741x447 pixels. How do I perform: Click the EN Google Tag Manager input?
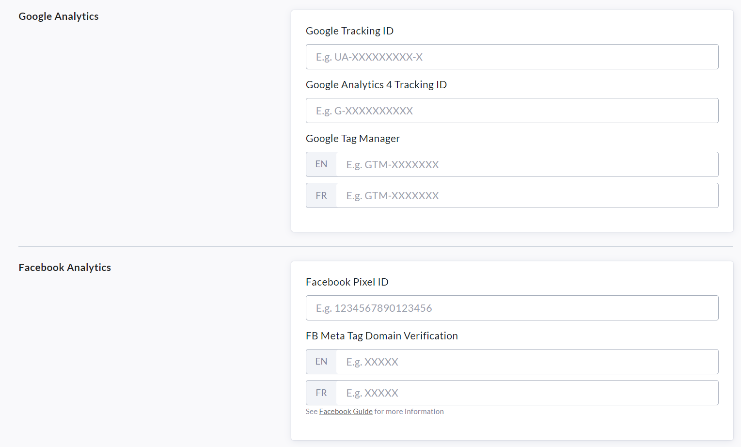pos(527,164)
